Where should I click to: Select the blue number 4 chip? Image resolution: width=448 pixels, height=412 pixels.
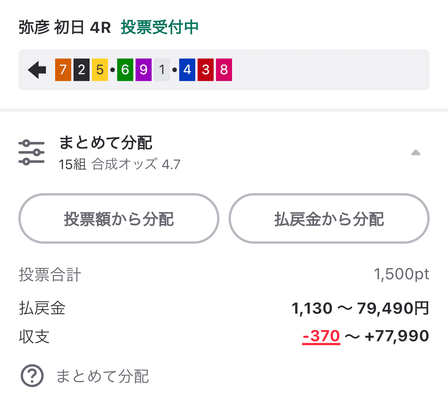(188, 70)
